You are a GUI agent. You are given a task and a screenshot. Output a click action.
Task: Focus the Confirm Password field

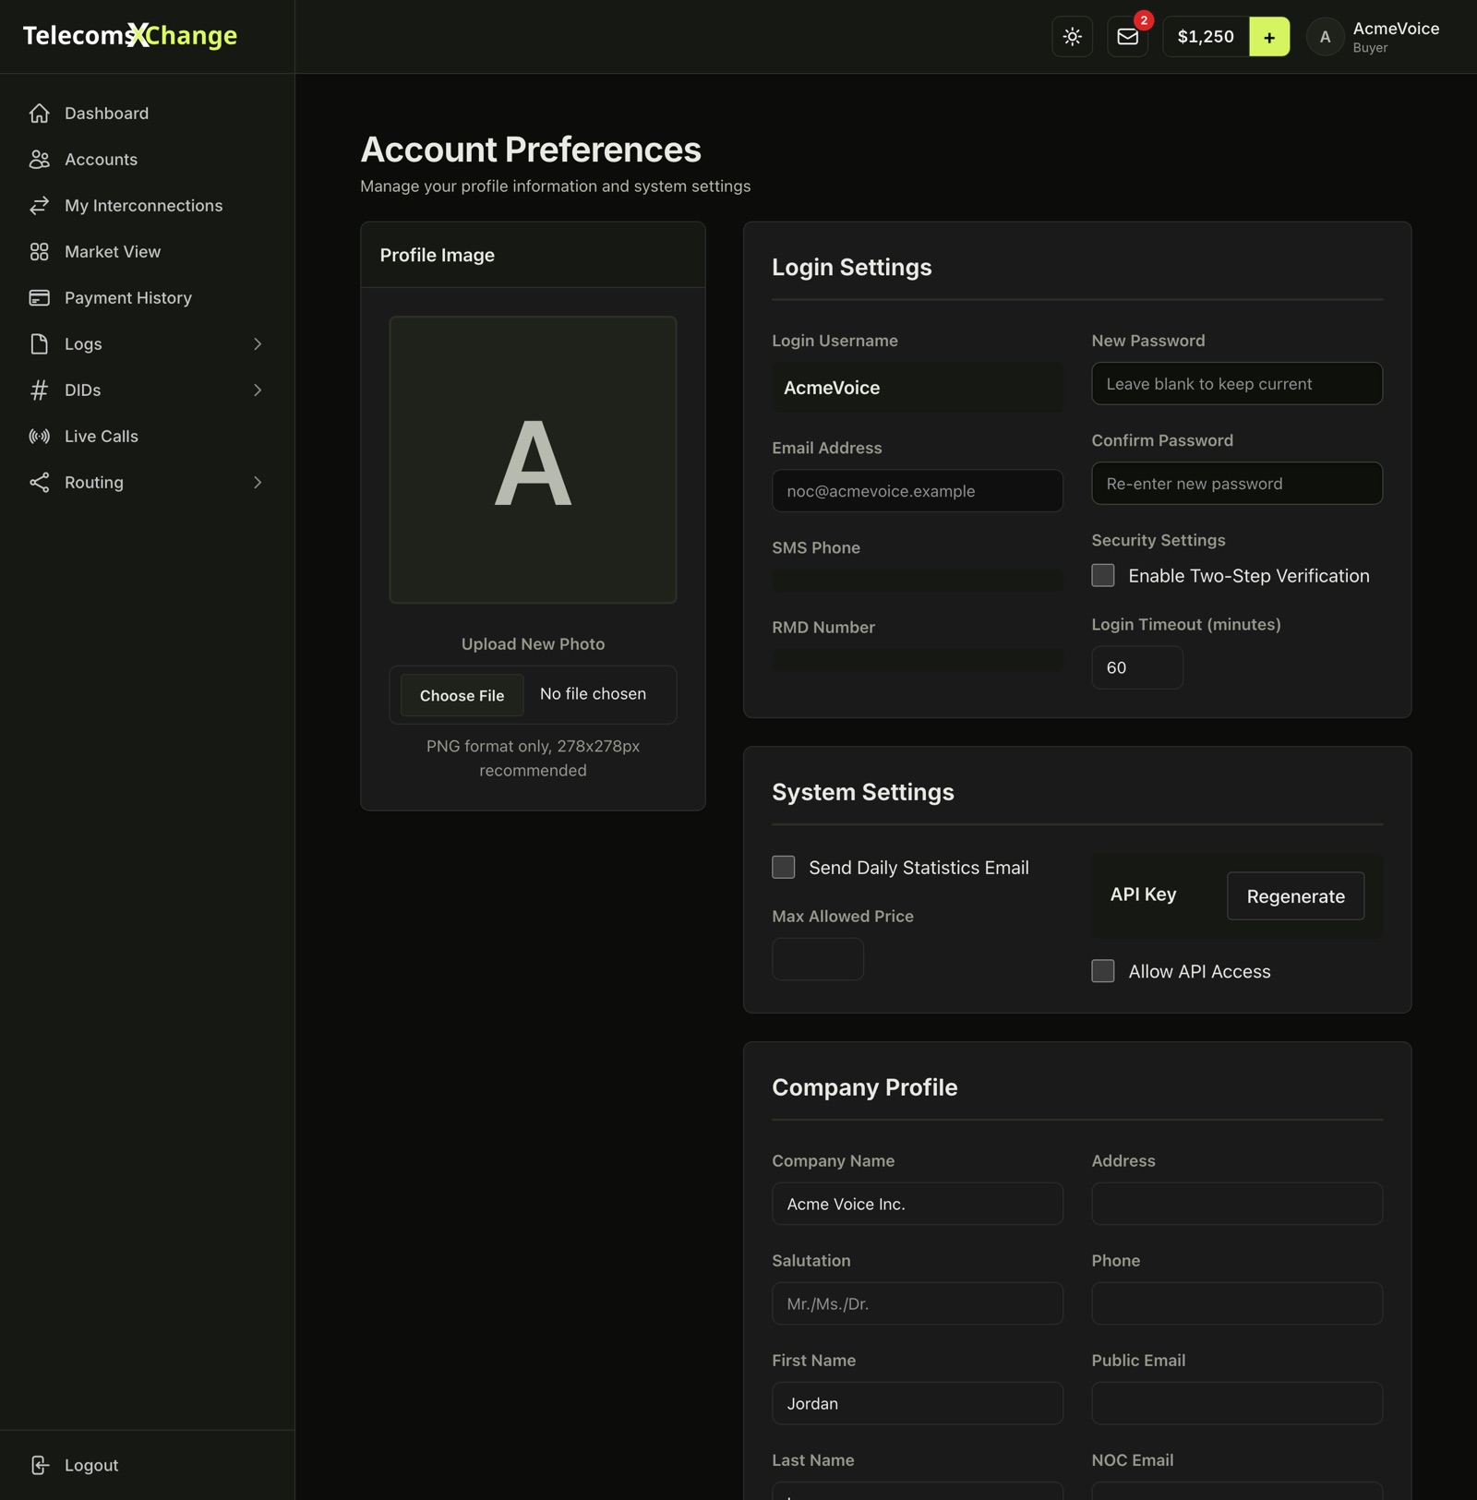(x=1237, y=484)
